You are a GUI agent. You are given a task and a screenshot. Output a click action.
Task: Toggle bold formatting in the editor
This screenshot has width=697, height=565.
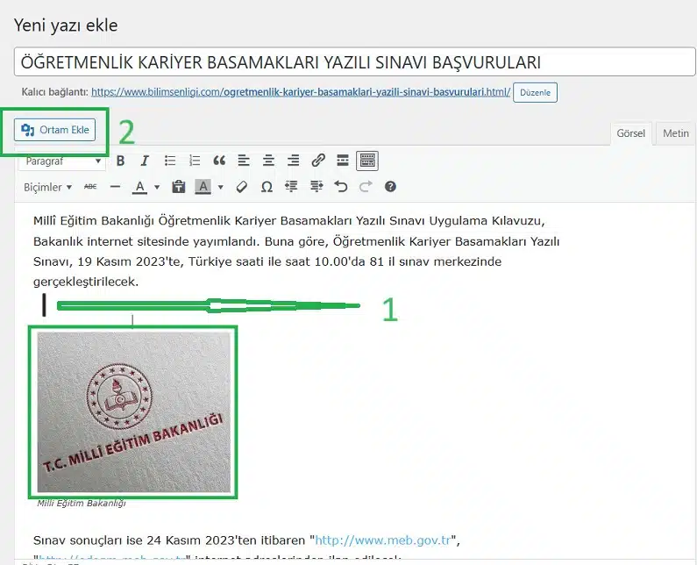pyautogui.click(x=120, y=161)
